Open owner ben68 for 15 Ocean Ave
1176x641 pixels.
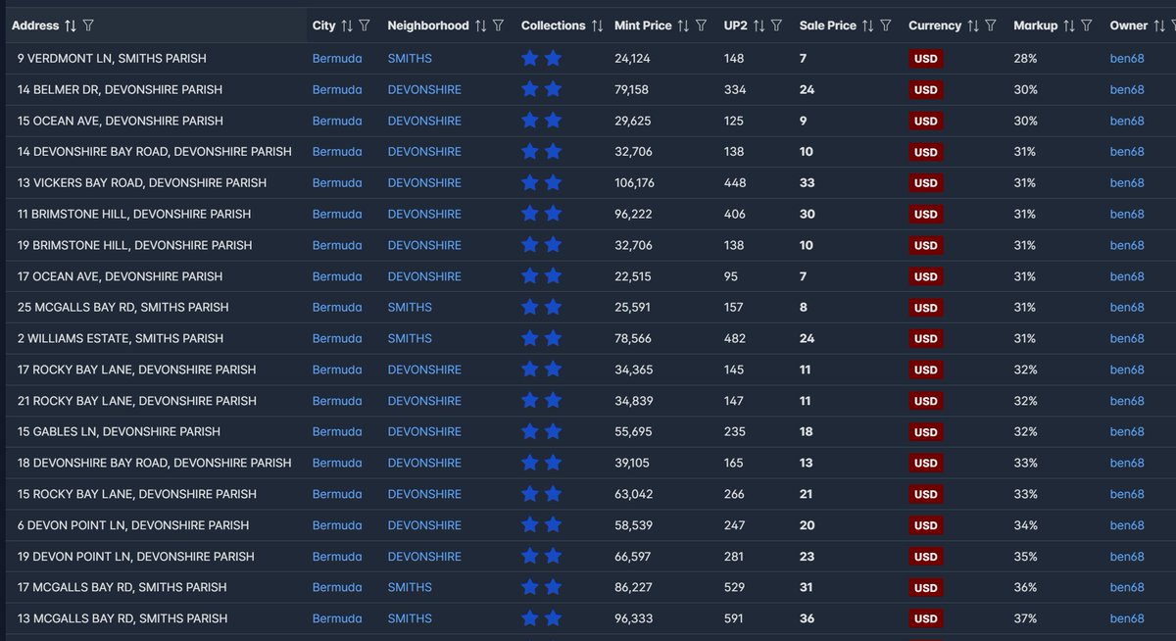click(1127, 121)
